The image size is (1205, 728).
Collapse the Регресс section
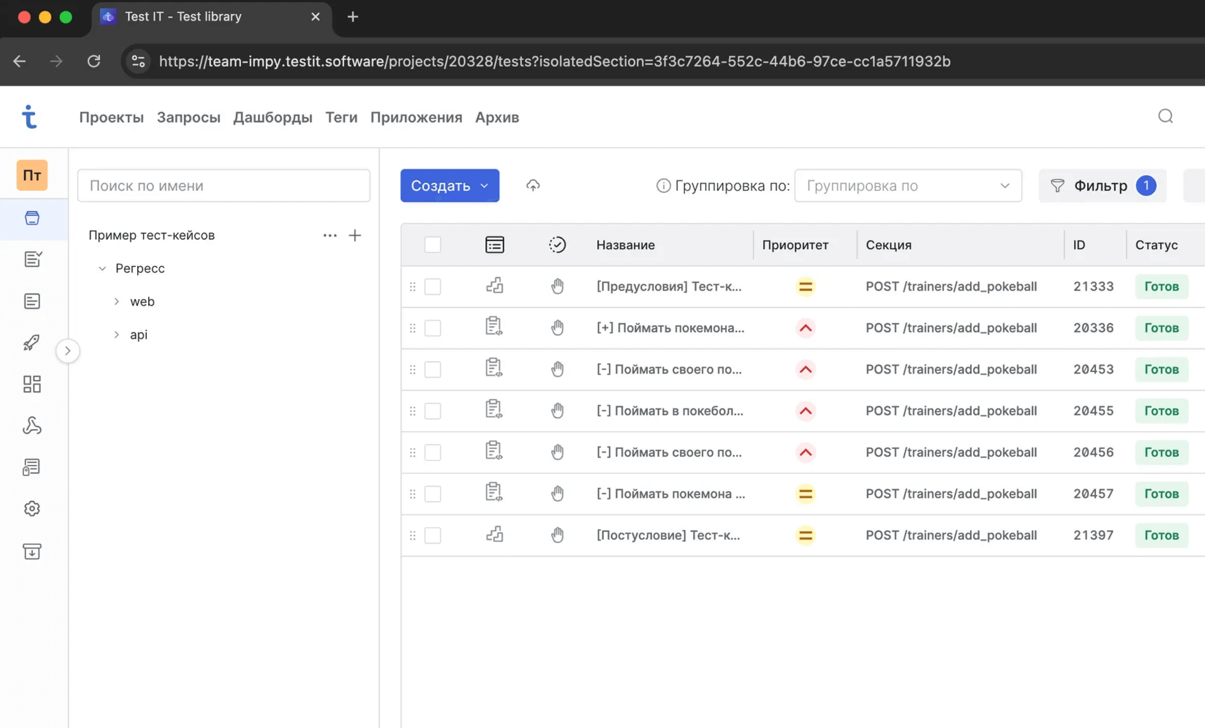[x=102, y=269]
